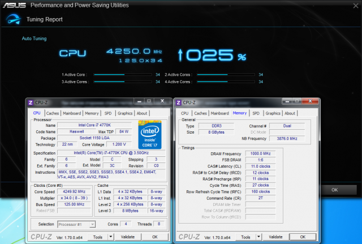Switch to Caches tab in right CPU-Z
This screenshot has width=362, height=244.
(200, 113)
